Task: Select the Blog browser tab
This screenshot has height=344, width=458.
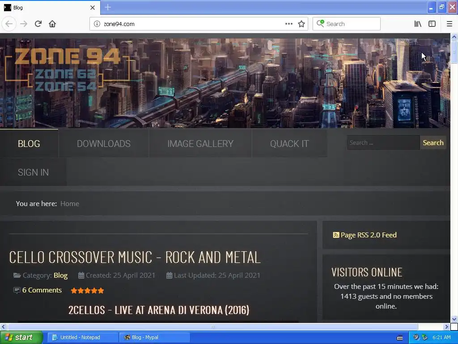Action: (50, 8)
